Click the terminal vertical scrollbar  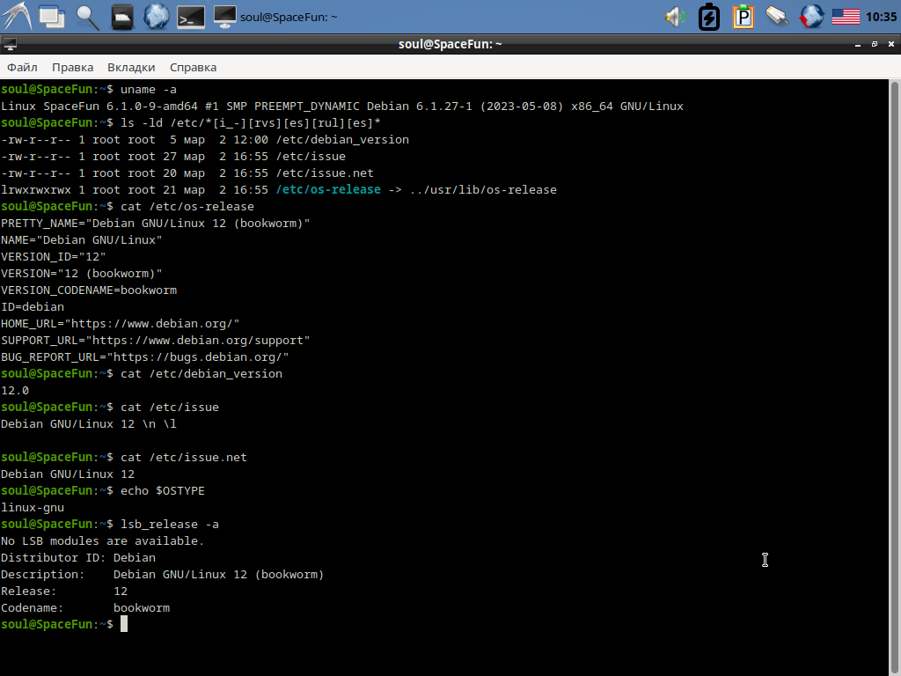click(x=894, y=378)
